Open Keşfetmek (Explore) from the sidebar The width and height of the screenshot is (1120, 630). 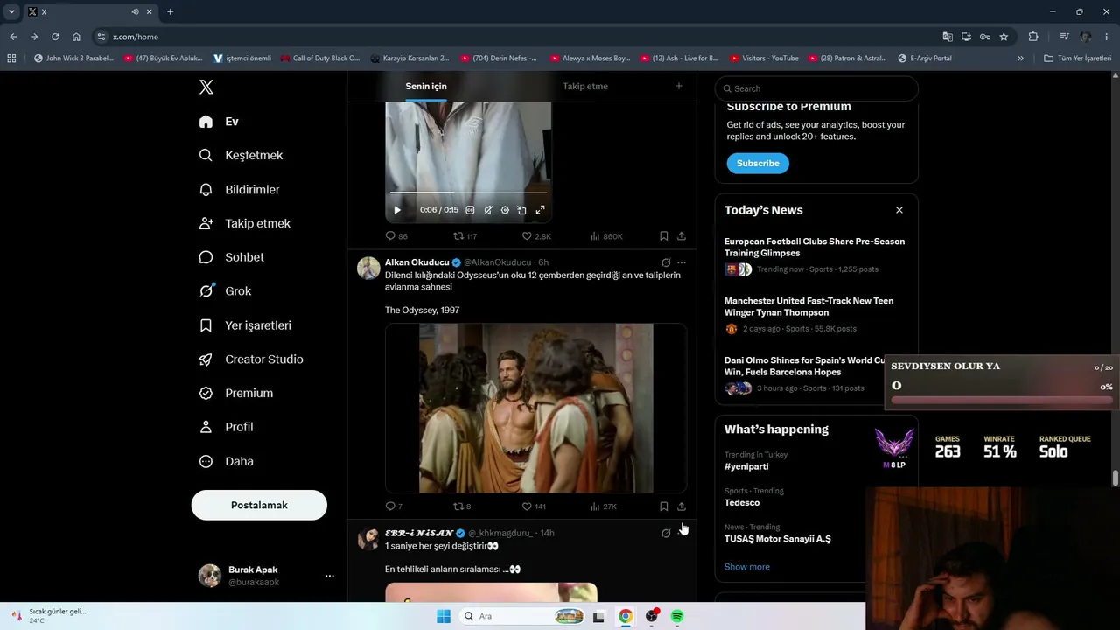click(241, 155)
